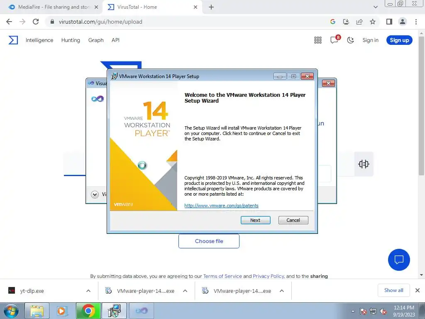Click the search filter icon at right
Image resolution: width=425 pixels, height=319 pixels.
364,164
